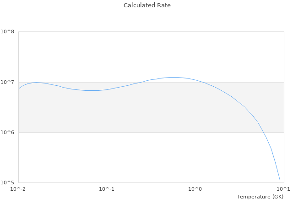Click the "Calculated Rate" chart title
This screenshot has height=219, width=293.
(x=146, y=5)
